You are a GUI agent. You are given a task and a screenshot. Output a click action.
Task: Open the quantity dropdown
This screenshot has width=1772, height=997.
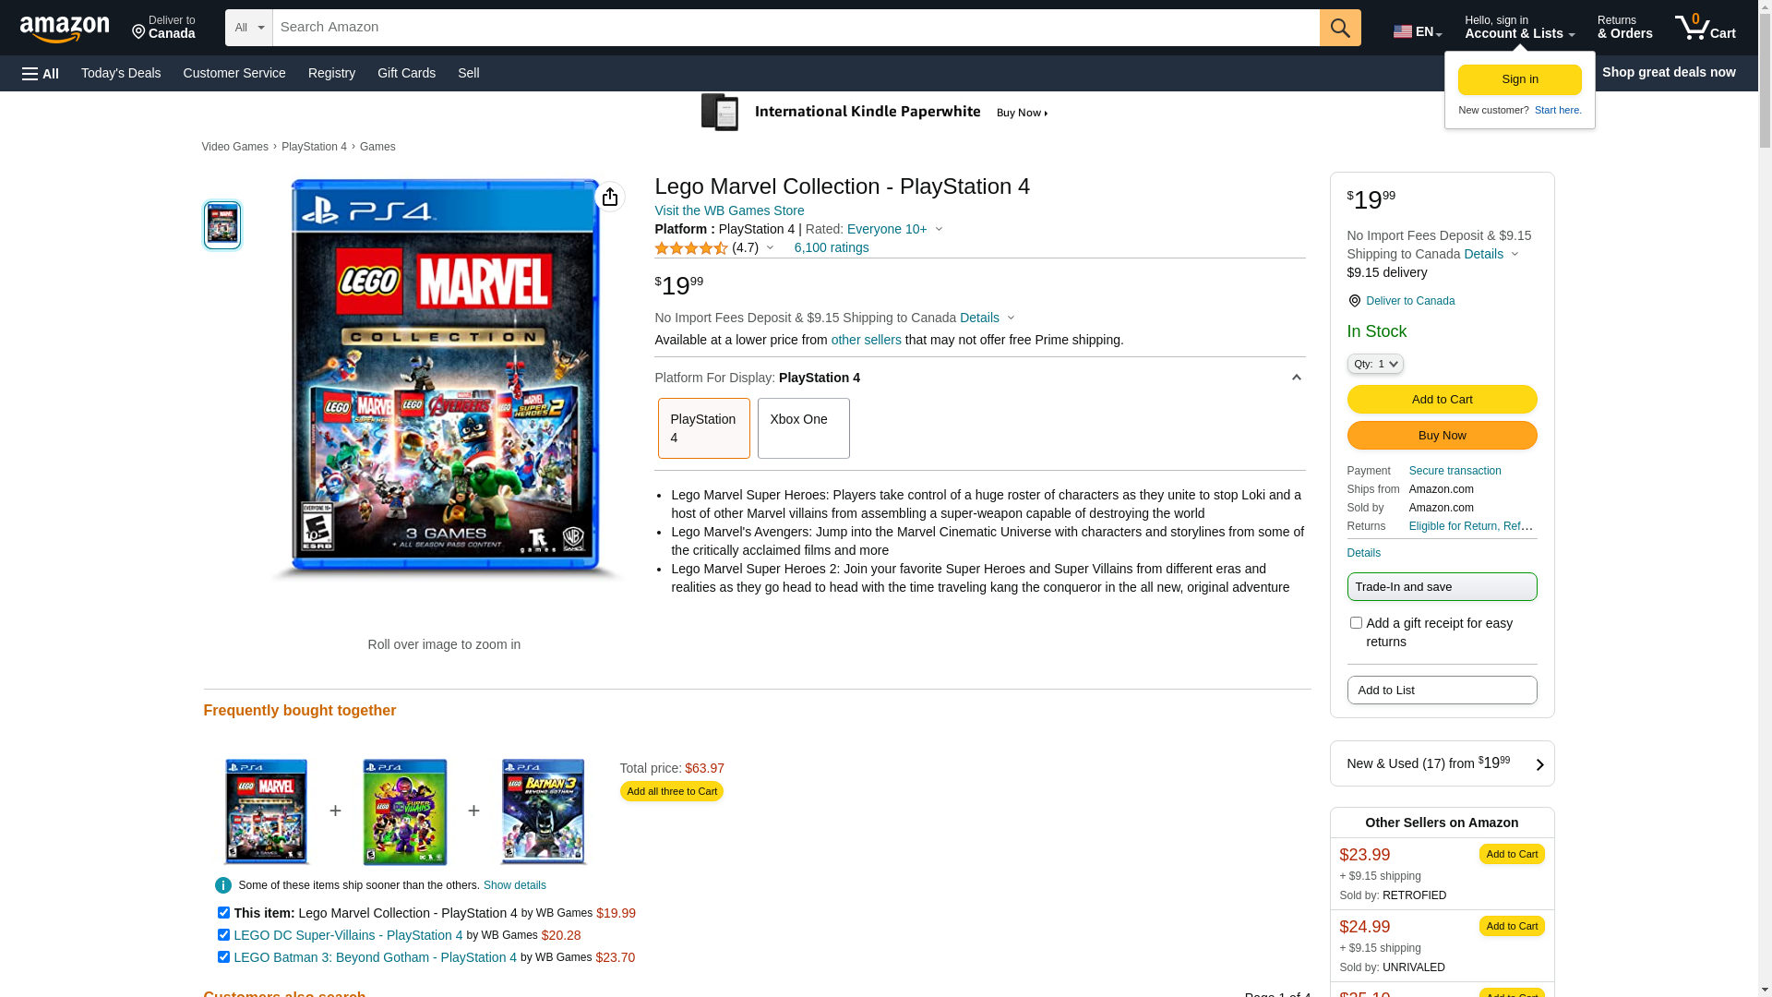pyautogui.click(x=1374, y=365)
